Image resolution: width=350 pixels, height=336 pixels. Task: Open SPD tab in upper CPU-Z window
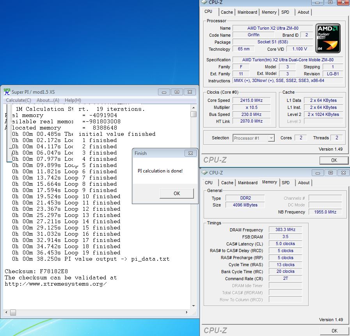pyautogui.click(x=285, y=12)
